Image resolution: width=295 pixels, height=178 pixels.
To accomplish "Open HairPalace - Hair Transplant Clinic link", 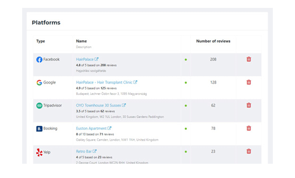I will 104,82.
